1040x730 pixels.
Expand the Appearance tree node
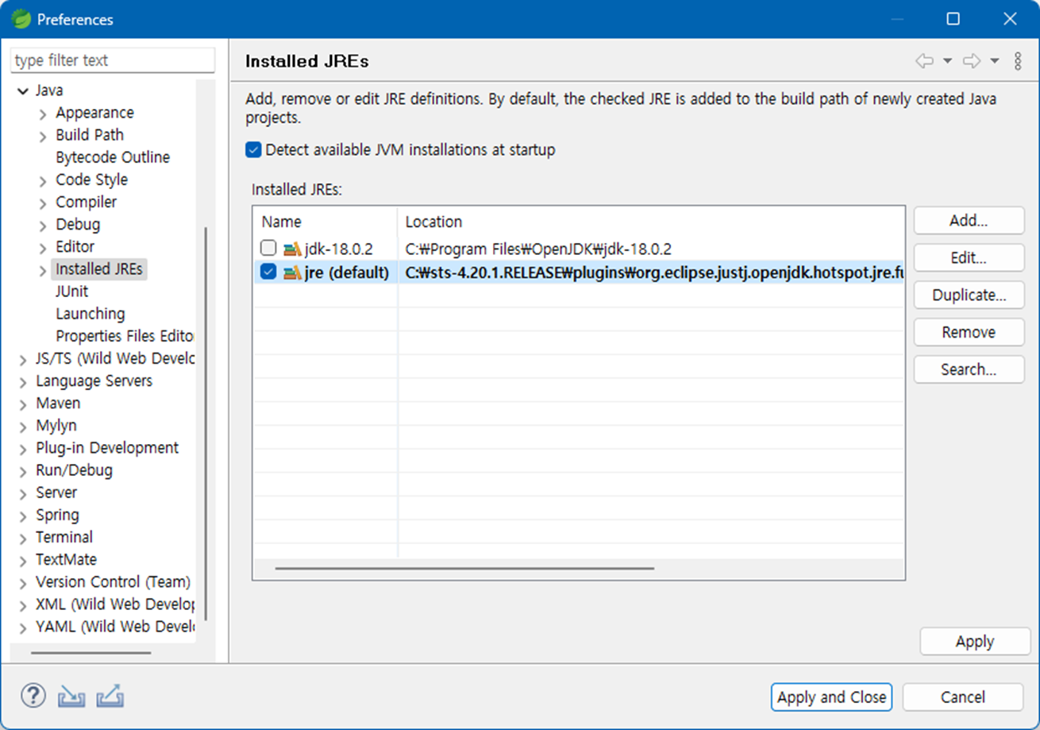(x=43, y=114)
